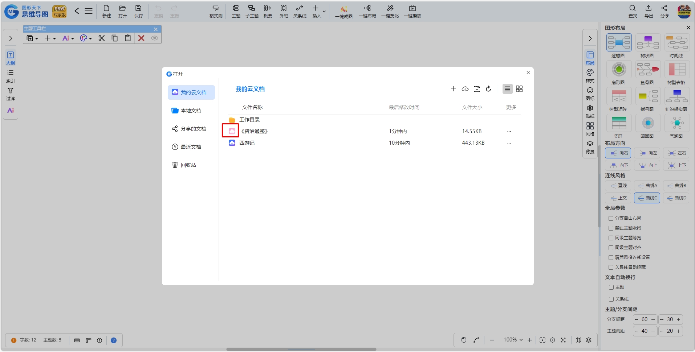Switch to grid view in dialog
The image size is (695, 352).
[519, 89]
